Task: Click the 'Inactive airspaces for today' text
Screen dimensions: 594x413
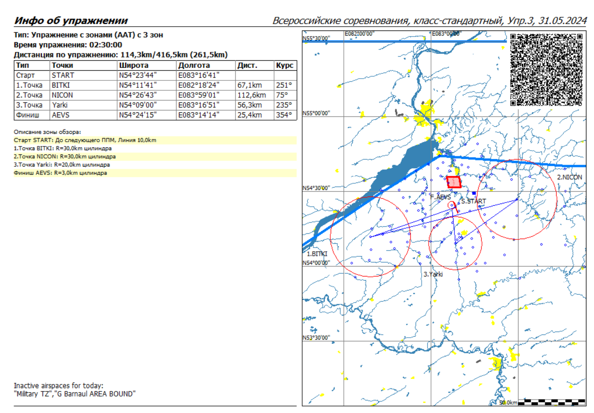Action: point(59,386)
